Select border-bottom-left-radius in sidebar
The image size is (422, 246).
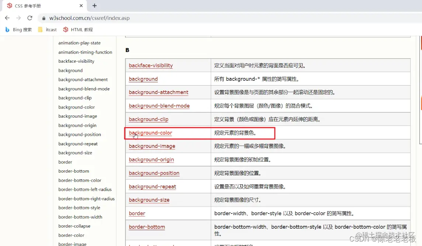85,189
